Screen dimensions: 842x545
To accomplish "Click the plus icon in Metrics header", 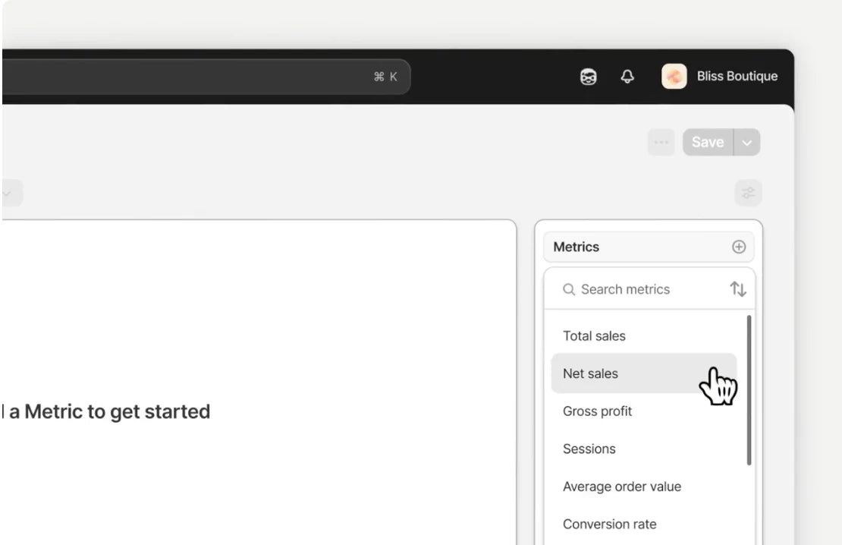I will 738,247.
